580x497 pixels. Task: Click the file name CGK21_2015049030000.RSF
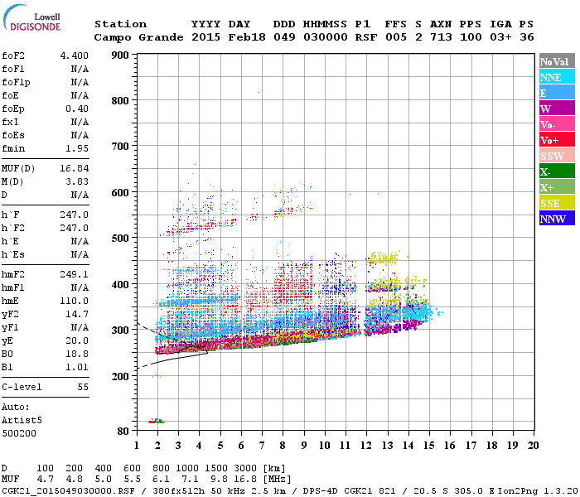click(68, 491)
